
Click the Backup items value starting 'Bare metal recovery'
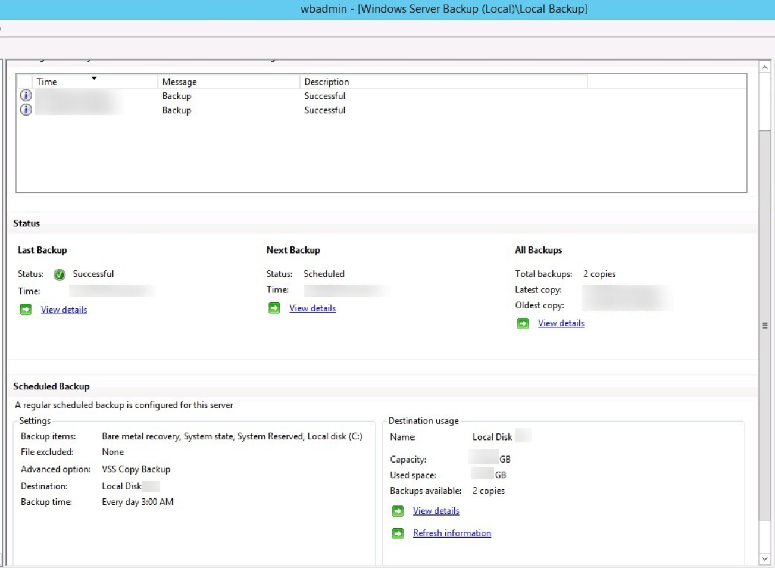tap(232, 436)
